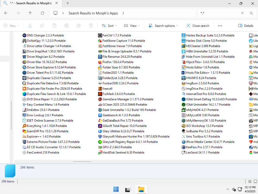Open the New dropdown menu
258x194 pixels.
[11, 26]
